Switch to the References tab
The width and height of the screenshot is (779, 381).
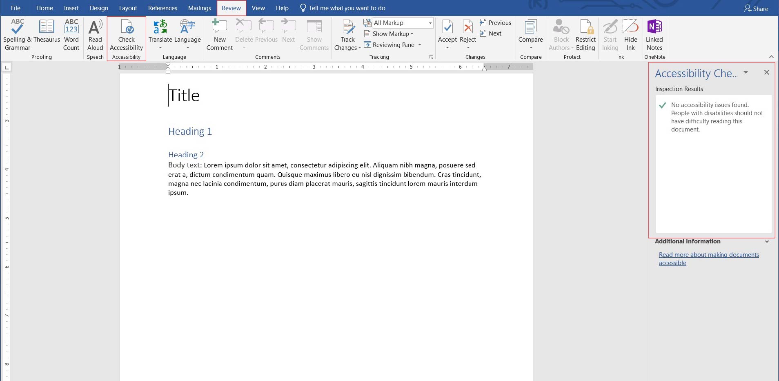coord(162,8)
